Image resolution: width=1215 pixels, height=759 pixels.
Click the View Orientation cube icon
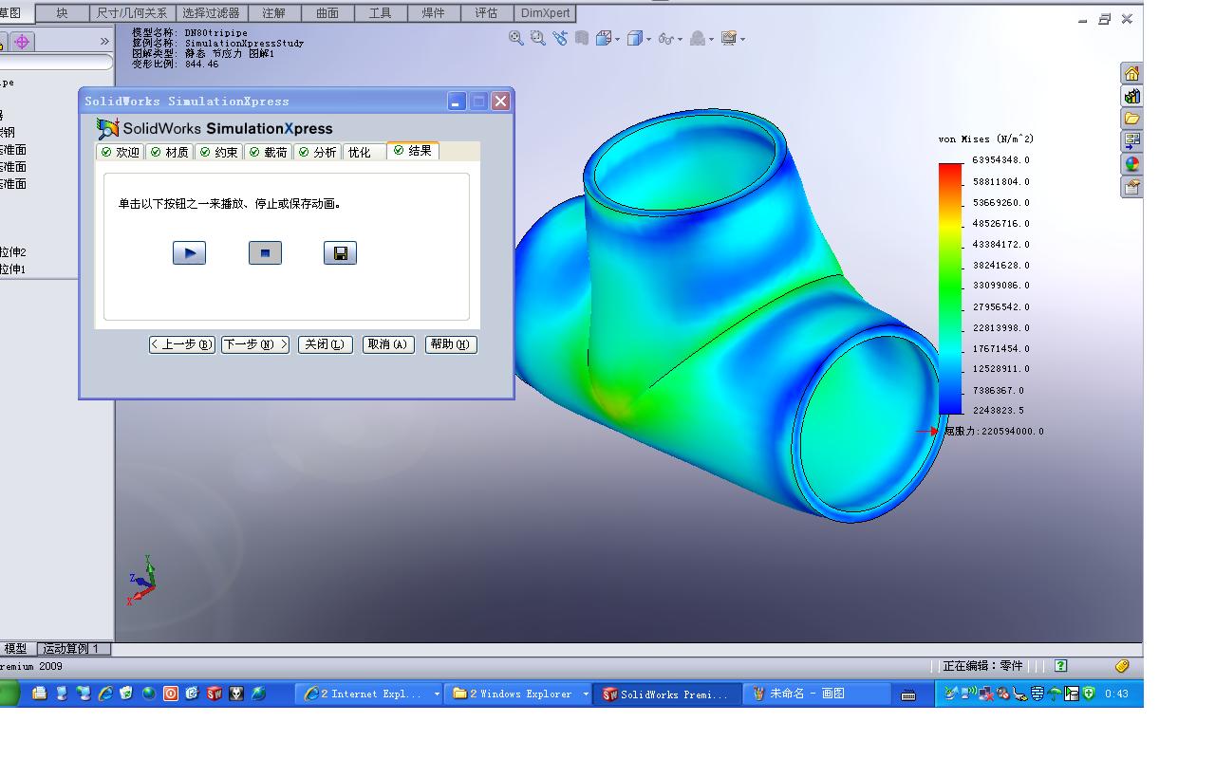[603, 39]
